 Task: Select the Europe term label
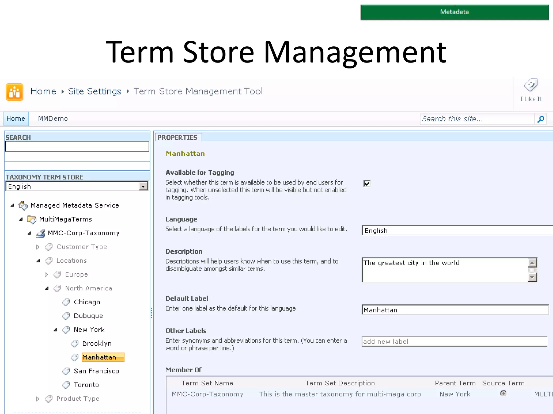tap(76, 274)
